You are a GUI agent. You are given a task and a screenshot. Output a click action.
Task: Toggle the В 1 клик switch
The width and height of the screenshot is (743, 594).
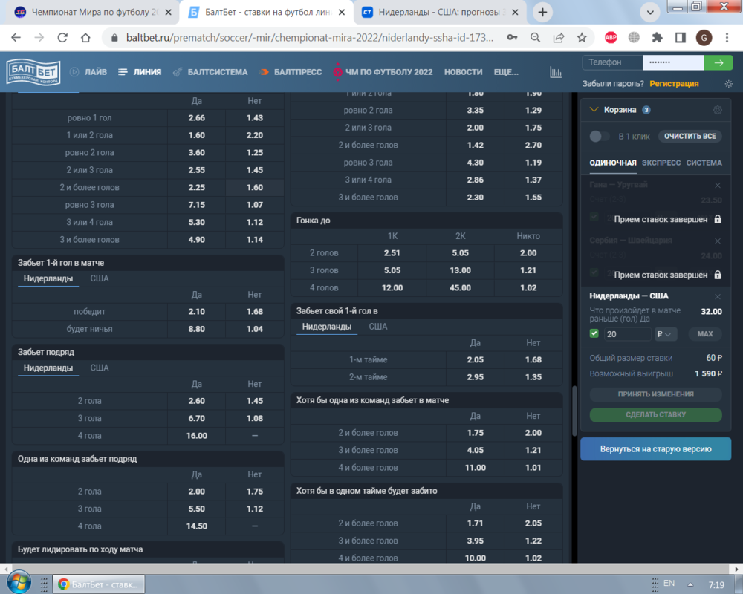600,137
